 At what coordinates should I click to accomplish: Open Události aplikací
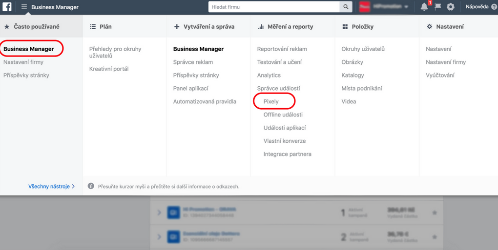285,128
